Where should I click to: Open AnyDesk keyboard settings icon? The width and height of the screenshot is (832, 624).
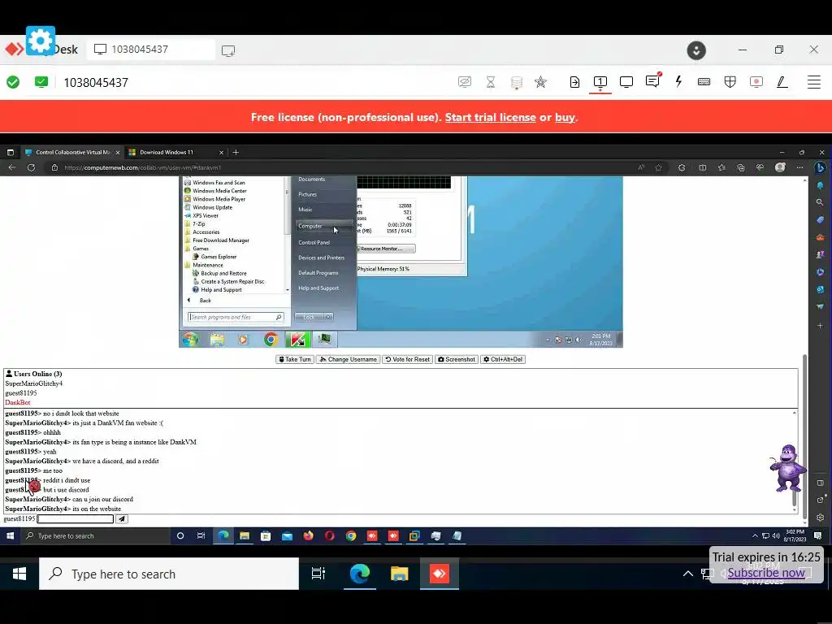point(704,82)
